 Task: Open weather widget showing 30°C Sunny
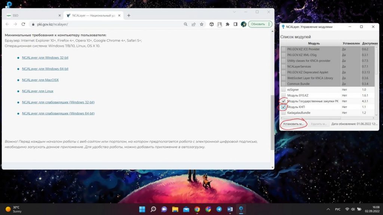14,209
